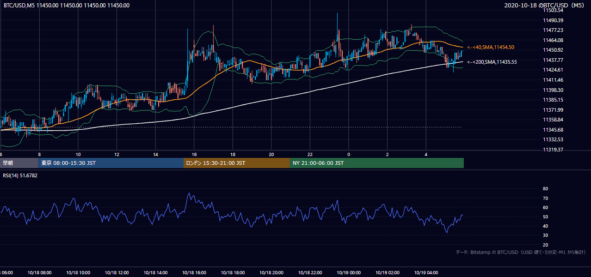Click the RSI scale value 40

tap(545, 226)
